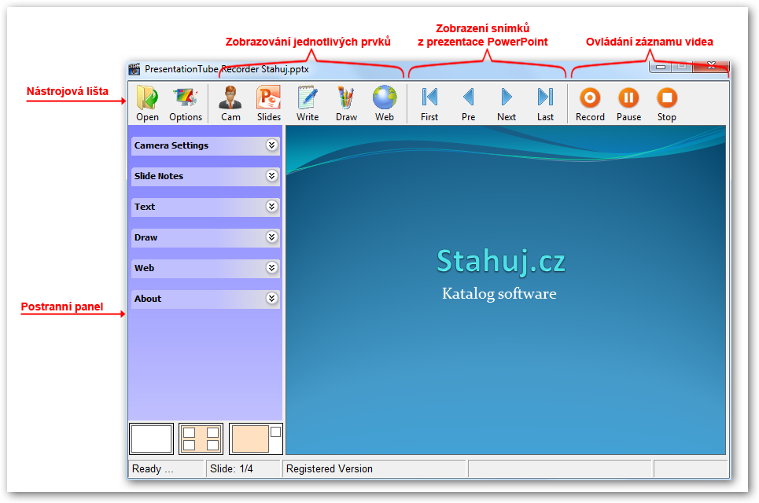The height and width of the screenshot is (503, 759).
Task: Select the Write notepad tool
Action: [308, 103]
